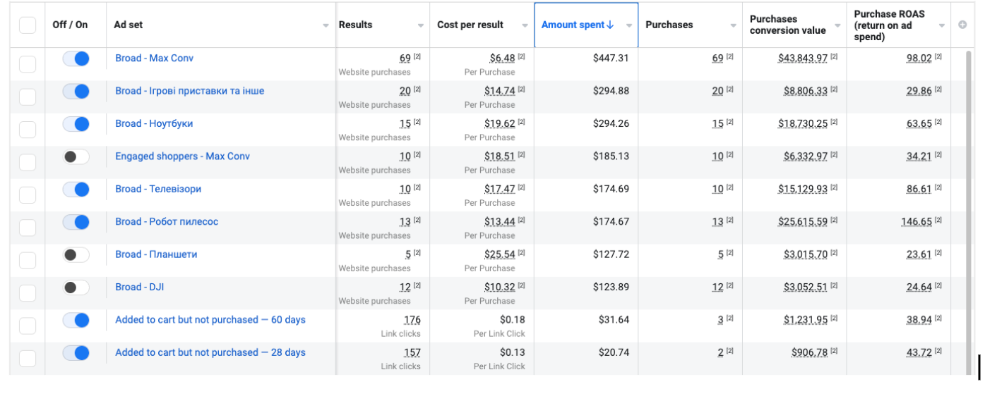
Task: Click footnote icon beside Broad - Max Conv results
Action: click(x=417, y=57)
